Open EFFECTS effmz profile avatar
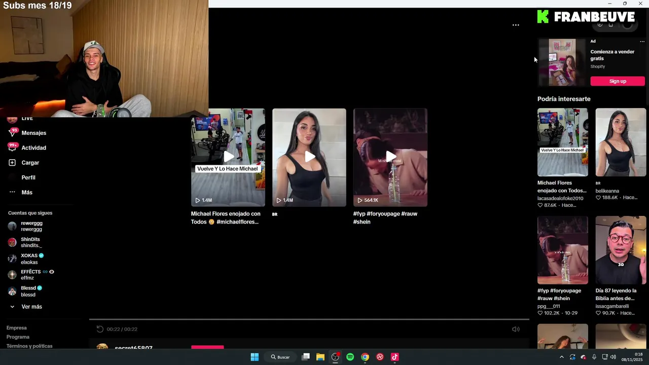The width and height of the screenshot is (649, 365). (12, 275)
